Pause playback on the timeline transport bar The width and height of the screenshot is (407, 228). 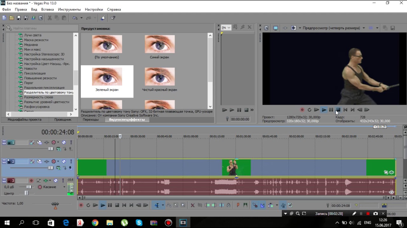click(x=110, y=205)
